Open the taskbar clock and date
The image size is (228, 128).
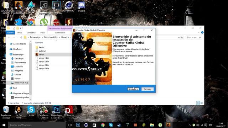221,125
